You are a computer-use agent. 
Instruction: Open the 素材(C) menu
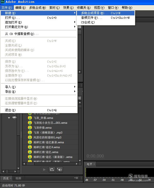point(55,8)
